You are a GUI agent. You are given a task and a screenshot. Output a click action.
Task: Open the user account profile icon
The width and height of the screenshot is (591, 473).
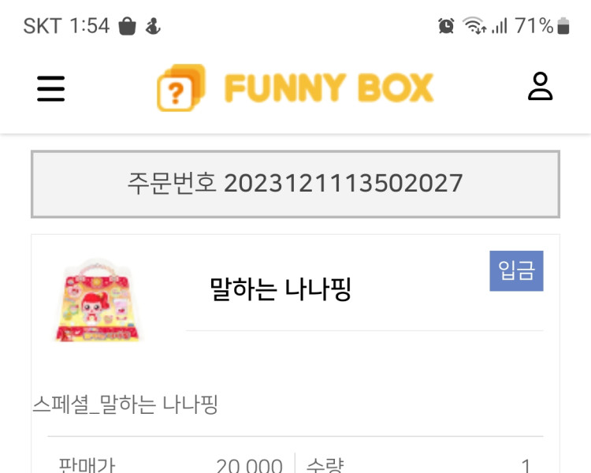(541, 87)
